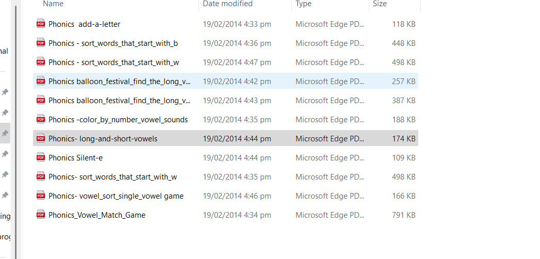This screenshot has width=540, height=259.
Task: Click the 448 KB size cell
Action: [403, 43]
